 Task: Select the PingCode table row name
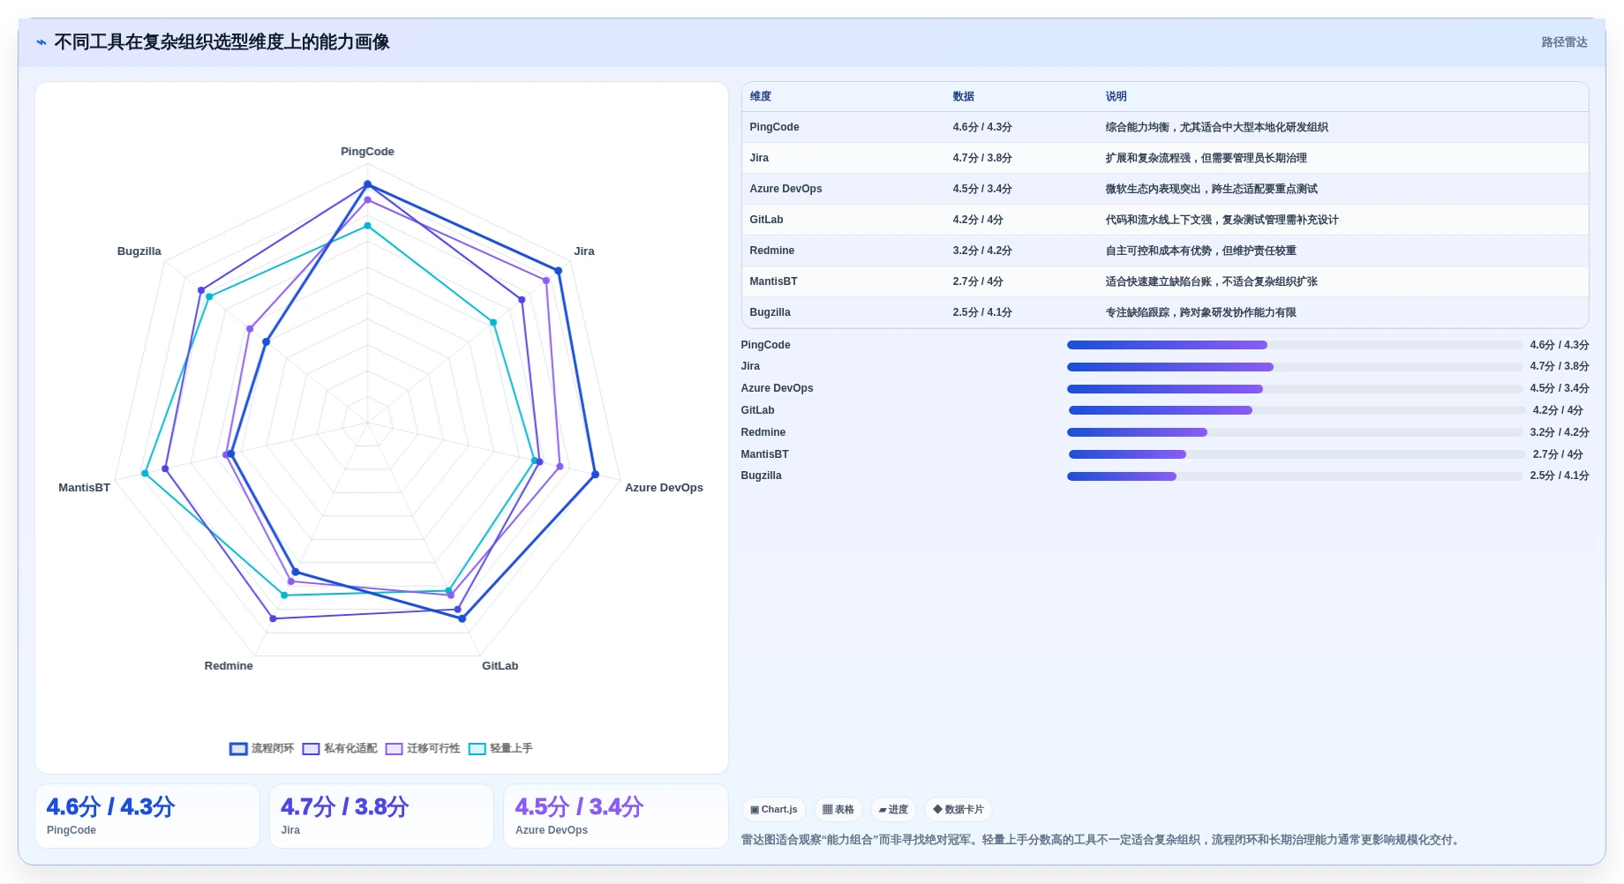point(775,127)
